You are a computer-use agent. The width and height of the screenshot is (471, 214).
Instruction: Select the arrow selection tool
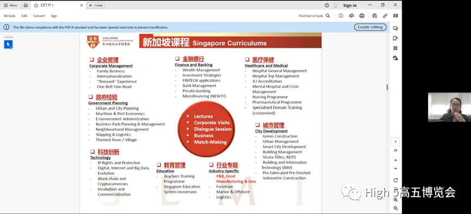pyautogui.click(x=8, y=45)
